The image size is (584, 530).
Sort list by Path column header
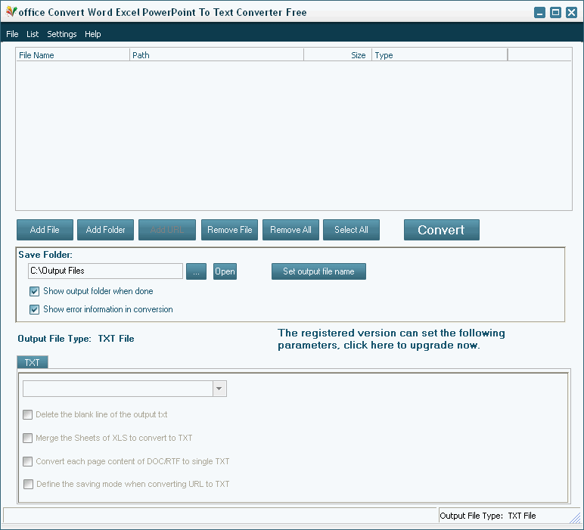(x=216, y=55)
